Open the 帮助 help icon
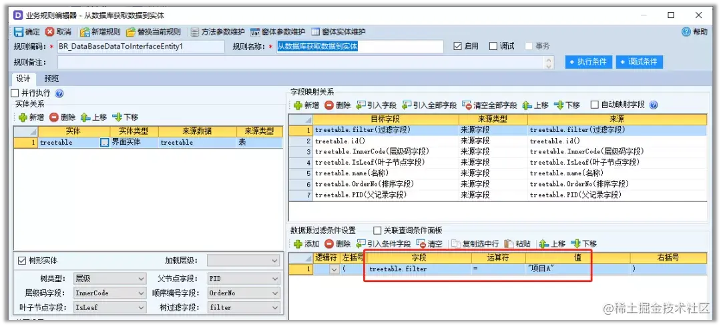This screenshot has height=326, width=721. [x=695, y=32]
